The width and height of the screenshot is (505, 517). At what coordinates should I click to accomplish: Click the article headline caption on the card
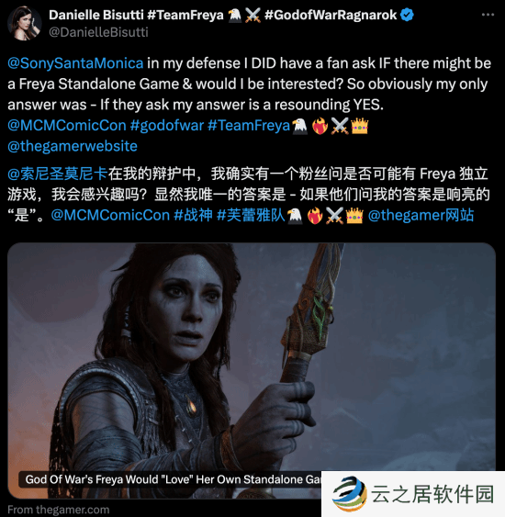[173, 479]
